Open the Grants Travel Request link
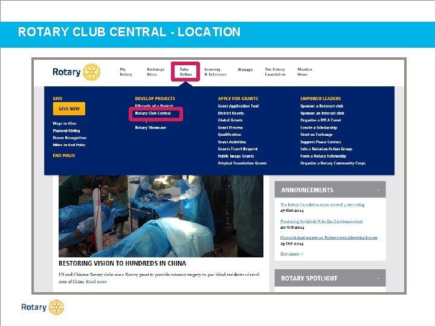The width and height of the screenshot is (435, 326). 238,149
